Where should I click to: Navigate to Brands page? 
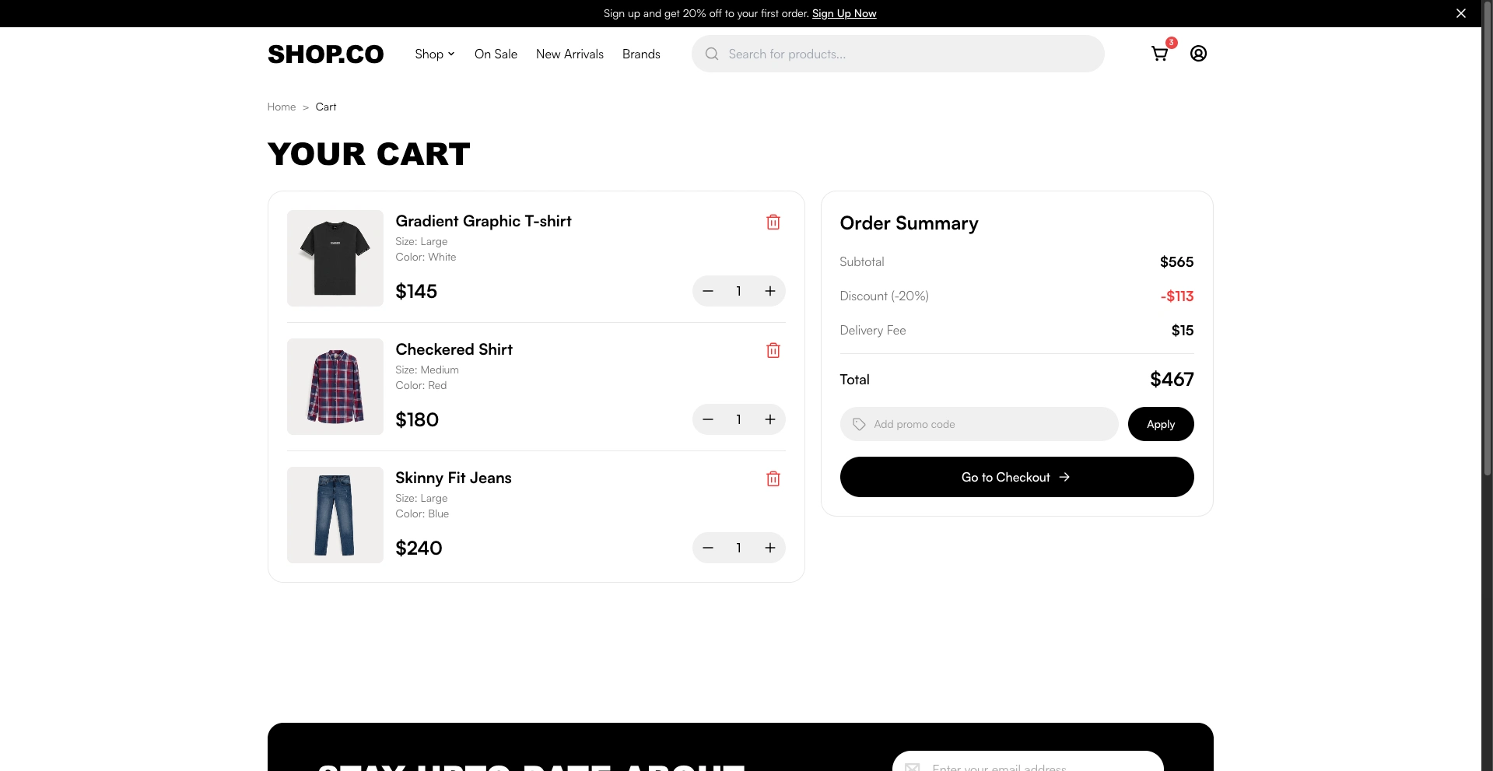pos(641,54)
